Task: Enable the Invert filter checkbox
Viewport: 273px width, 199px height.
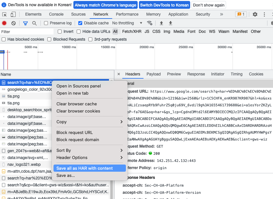Action: (x=60, y=32)
